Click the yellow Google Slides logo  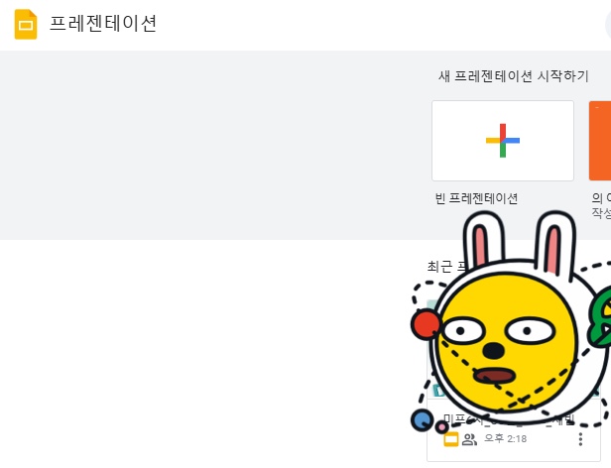(x=26, y=24)
